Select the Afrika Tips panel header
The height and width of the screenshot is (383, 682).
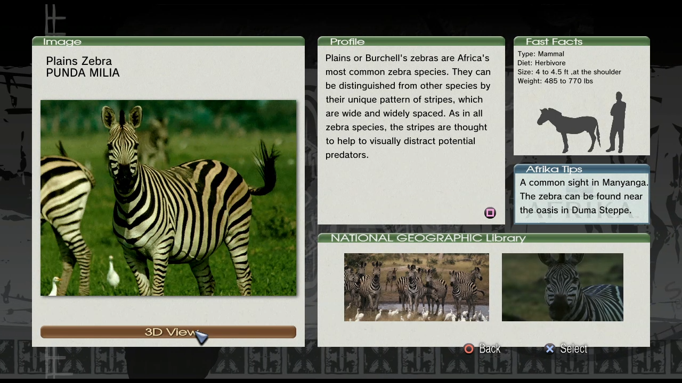coord(582,169)
